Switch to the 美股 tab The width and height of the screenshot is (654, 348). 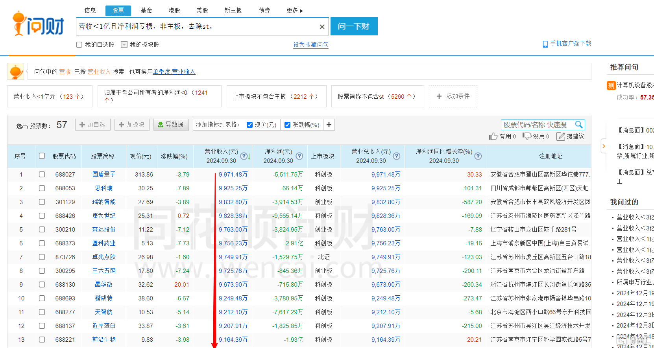[202, 11]
